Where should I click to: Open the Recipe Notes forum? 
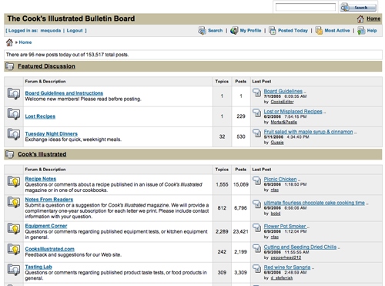coord(41,179)
